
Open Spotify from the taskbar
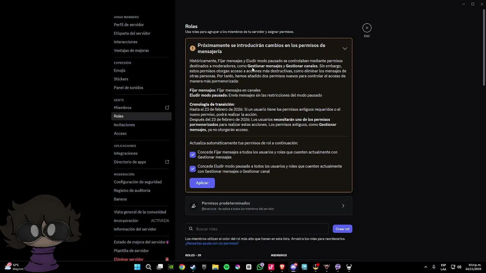coord(227,267)
